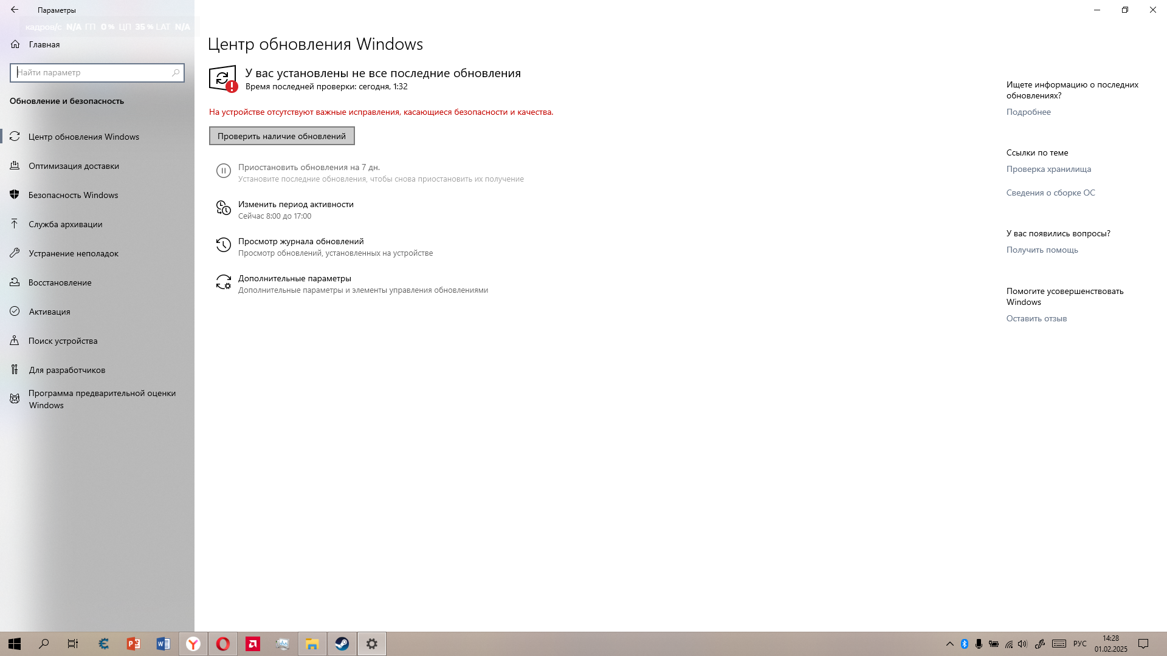Show hidden tray icons chevron

(950, 644)
